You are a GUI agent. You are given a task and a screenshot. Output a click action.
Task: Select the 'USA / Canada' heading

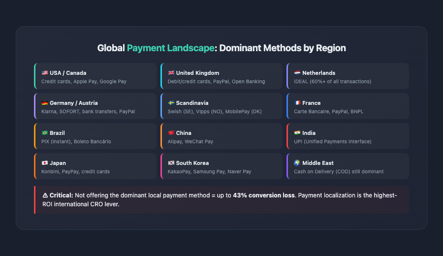(68, 73)
